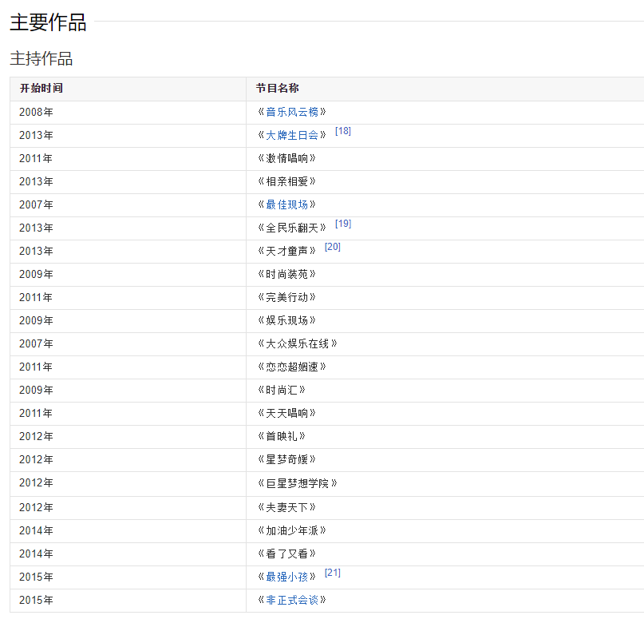
Task: Click the 2011年 cell beside 激情唱响
Action: tap(128, 158)
